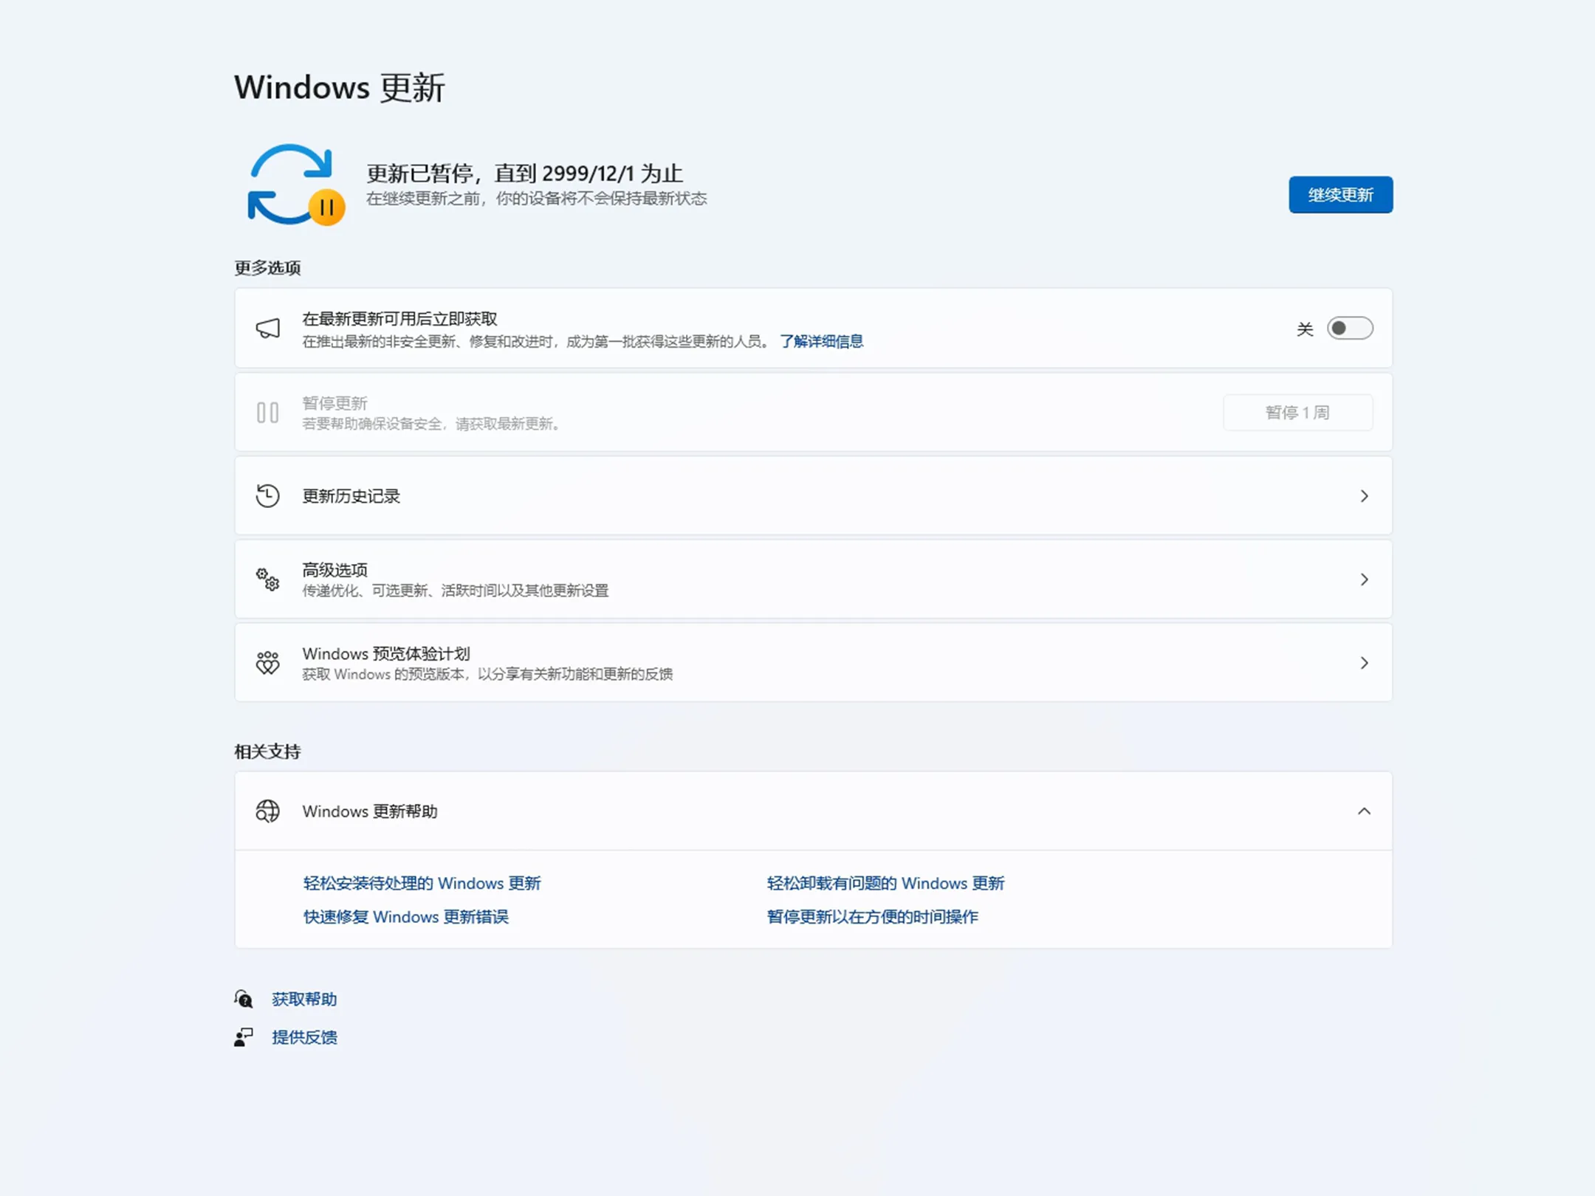
Task: Click the feedback person icon beside 提供反馈
Action: coord(244,1037)
